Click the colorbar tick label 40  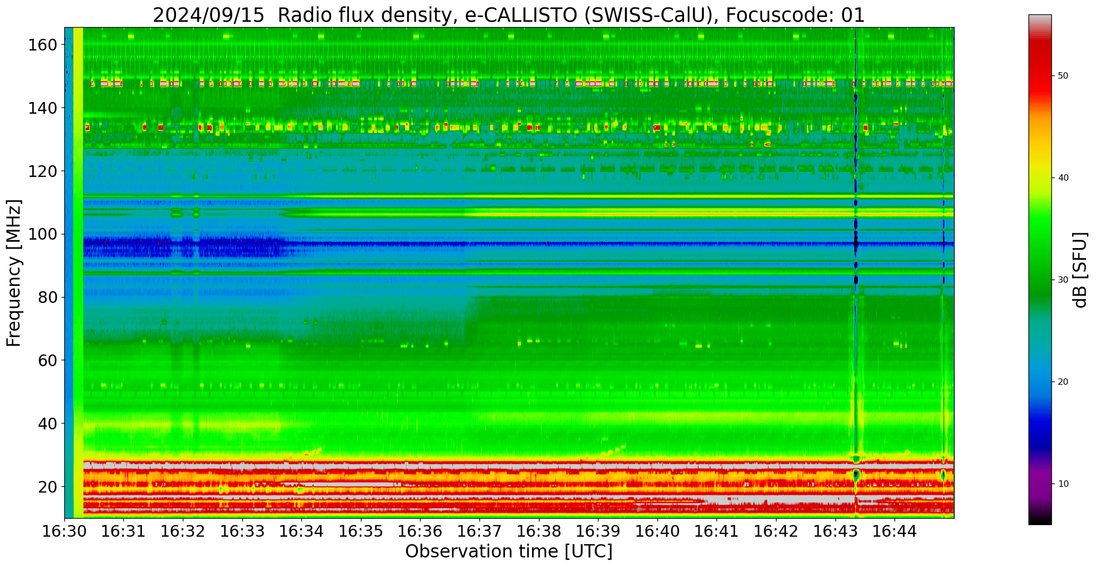1063,178
